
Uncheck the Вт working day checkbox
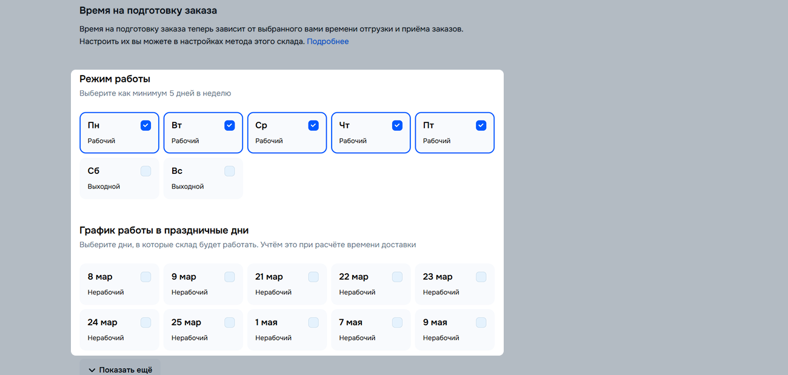[229, 125]
